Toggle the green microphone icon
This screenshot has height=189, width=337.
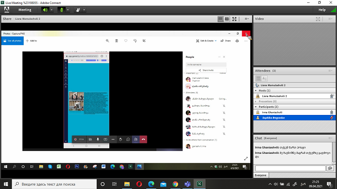click(x=62, y=10)
